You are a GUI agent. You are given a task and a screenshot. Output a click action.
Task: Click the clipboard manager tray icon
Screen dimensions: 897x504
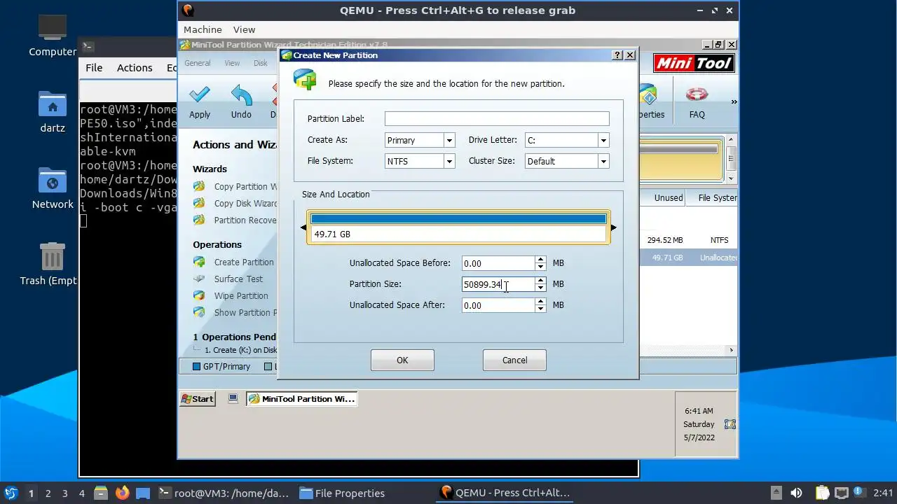click(822, 493)
